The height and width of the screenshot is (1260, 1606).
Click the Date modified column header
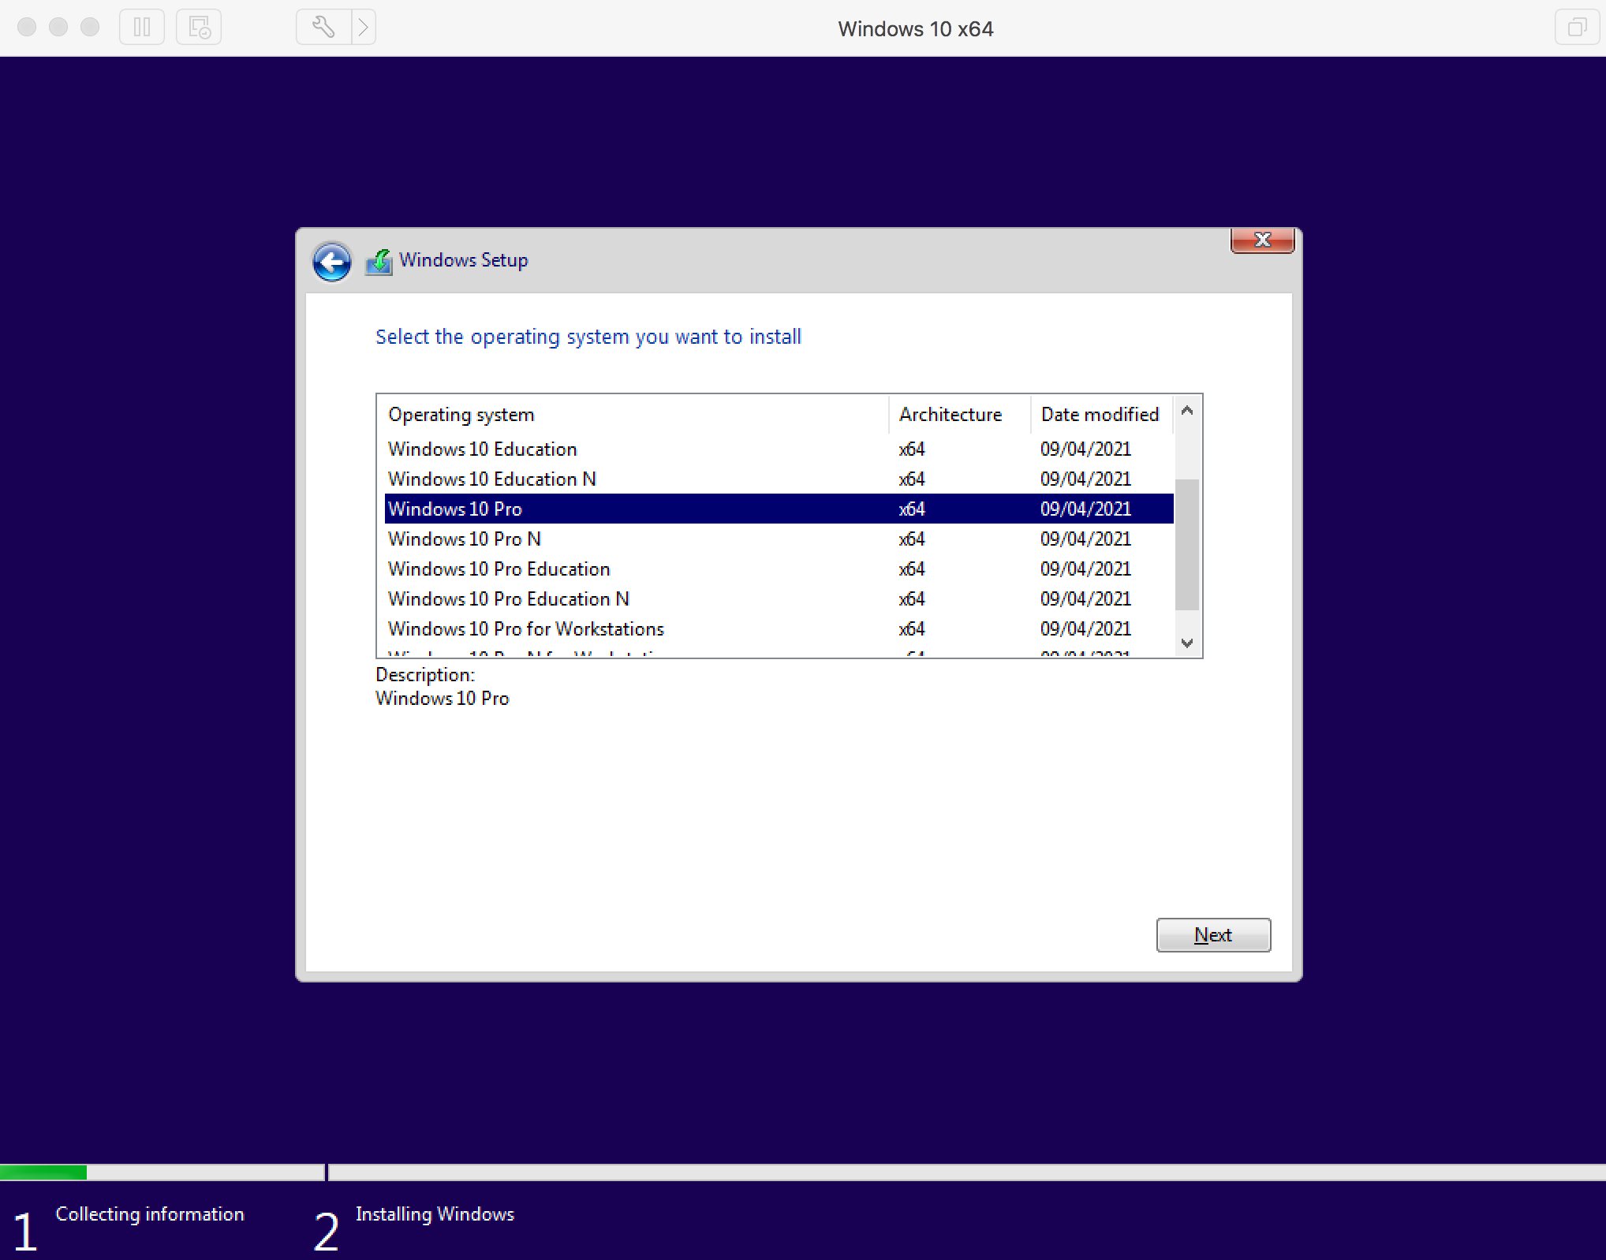point(1102,415)
